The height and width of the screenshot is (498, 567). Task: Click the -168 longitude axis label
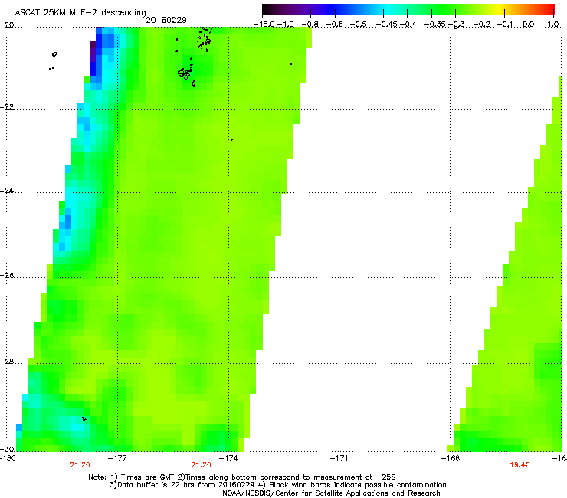[x=451, y=458]
